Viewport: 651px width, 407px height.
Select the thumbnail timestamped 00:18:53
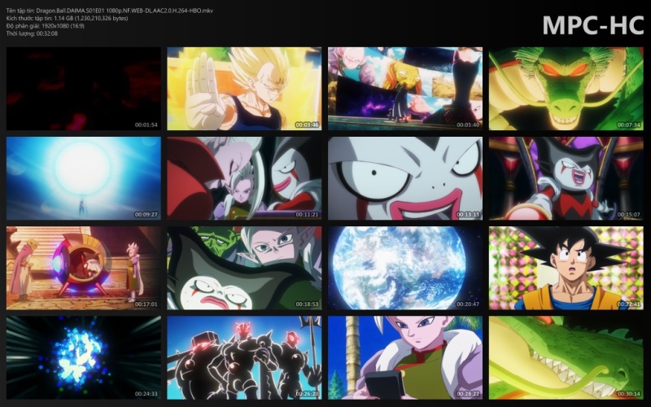click(x=244, y=268)
